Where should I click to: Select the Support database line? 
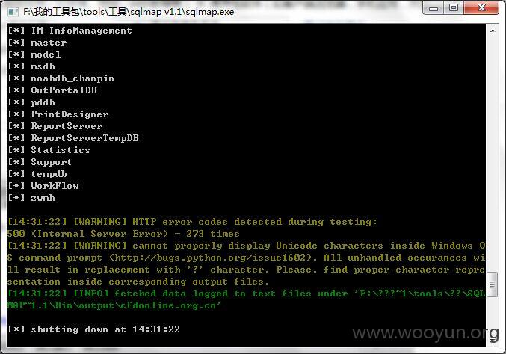(x=40, y=162)
